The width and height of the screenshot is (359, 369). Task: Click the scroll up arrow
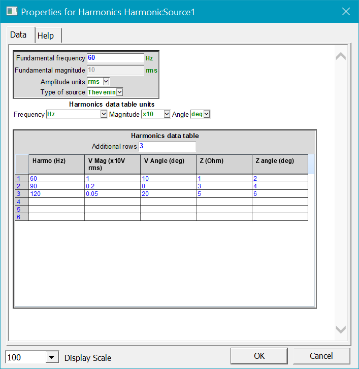341,56
